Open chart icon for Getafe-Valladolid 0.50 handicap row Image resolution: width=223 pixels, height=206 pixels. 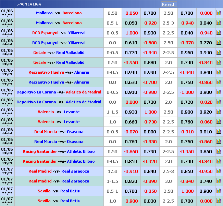219,62
